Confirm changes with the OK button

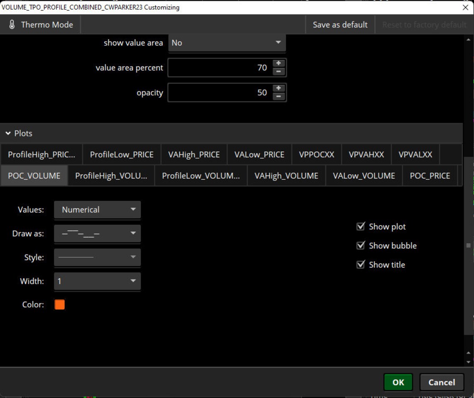[397, 382]
